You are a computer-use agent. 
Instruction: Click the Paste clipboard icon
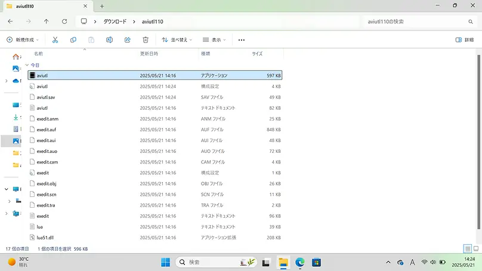coord(91,40)
